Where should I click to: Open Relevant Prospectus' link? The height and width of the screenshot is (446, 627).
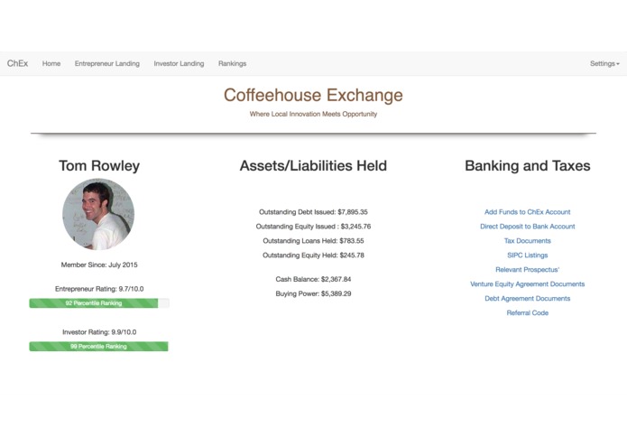click(x=528, y=270)
